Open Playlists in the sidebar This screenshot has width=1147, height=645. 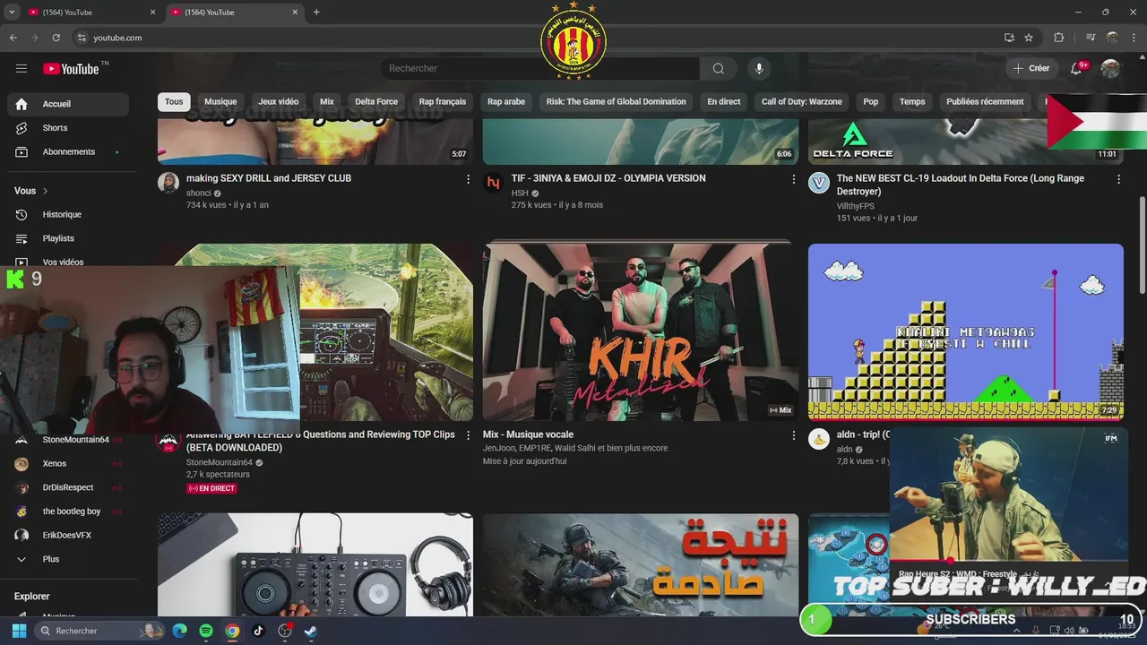click(68, 238)
